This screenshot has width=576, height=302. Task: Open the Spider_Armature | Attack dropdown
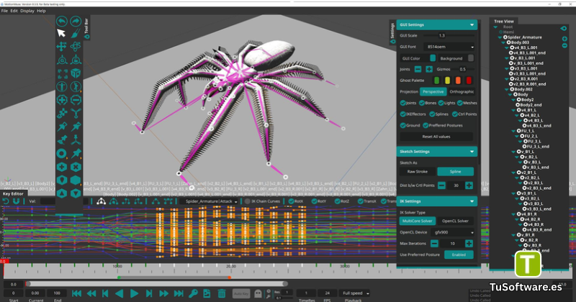[210, 201]
